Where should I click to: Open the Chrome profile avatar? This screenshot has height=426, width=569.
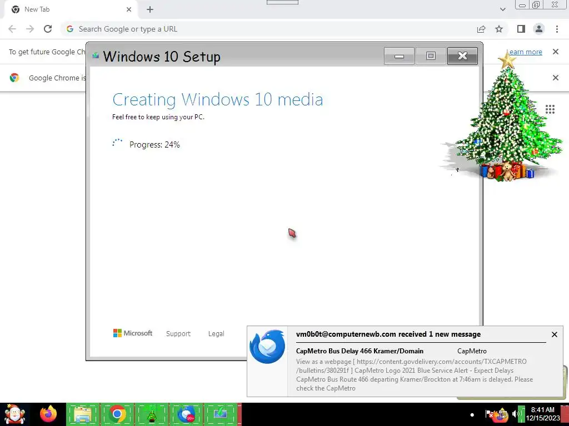point(539,29)
